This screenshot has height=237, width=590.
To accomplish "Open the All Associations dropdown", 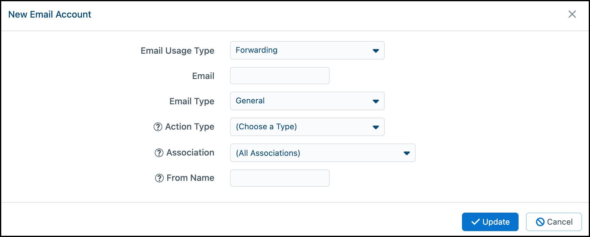I will pos(322,153).
